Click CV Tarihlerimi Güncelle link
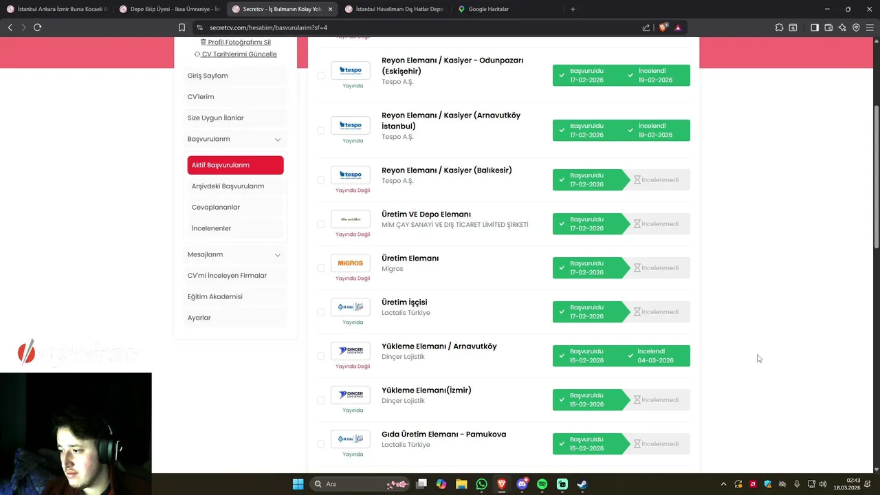This screenshot has width=880, height=495. pos(235,54)
